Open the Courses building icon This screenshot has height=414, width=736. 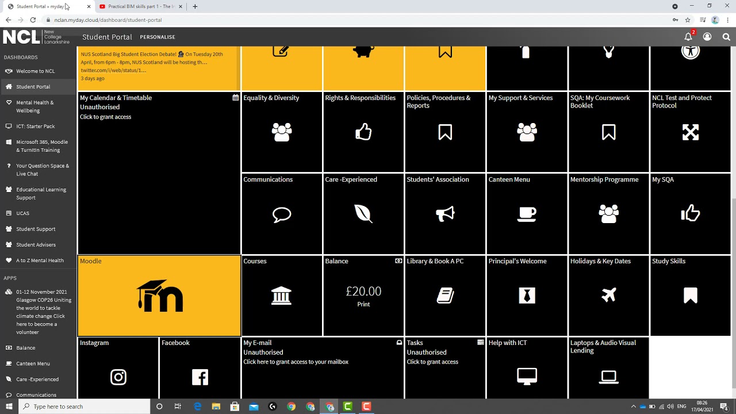[281, 296]
